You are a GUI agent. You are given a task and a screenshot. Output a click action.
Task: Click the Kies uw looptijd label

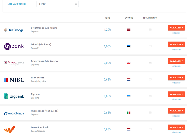coord(17,4)
